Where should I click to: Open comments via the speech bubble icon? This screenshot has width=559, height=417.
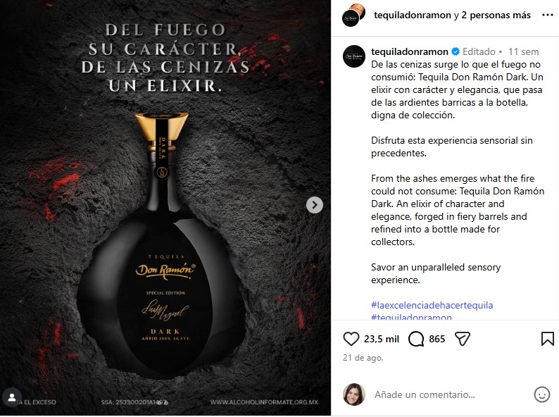click(x=416, y=339)
